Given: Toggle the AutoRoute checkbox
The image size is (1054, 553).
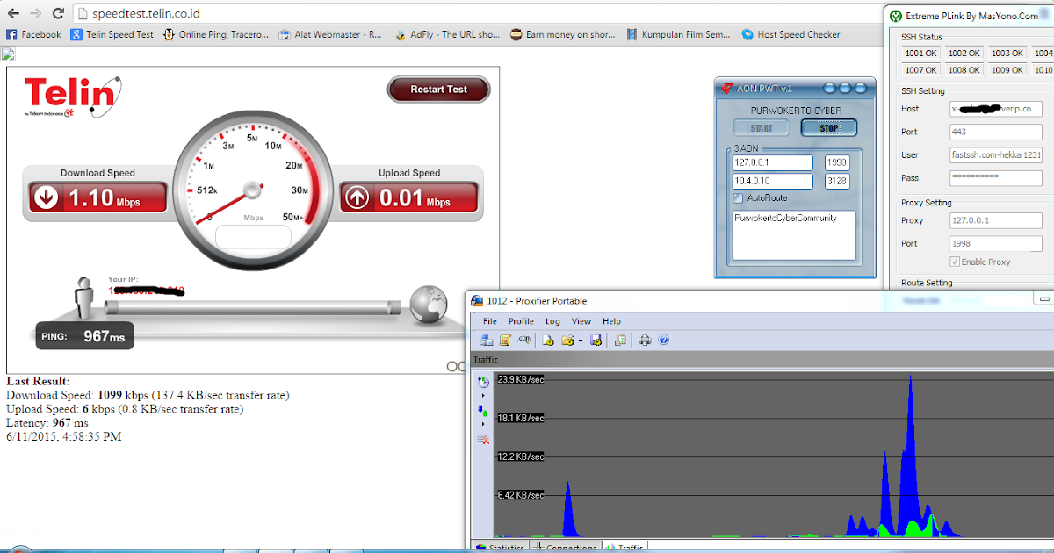Looking at the screenshot, I should pyautogui.click(x=739, y=198).
